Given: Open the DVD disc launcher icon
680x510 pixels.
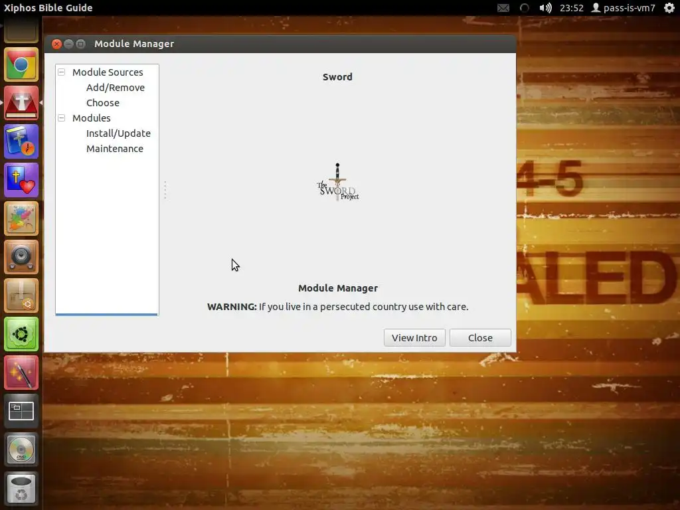Looking at the screenshot, I should pyautogui.click(x=21, y=450).
